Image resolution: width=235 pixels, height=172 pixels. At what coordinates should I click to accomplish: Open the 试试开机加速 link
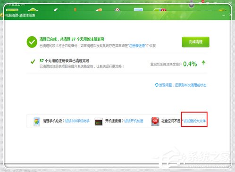point(134,121)
